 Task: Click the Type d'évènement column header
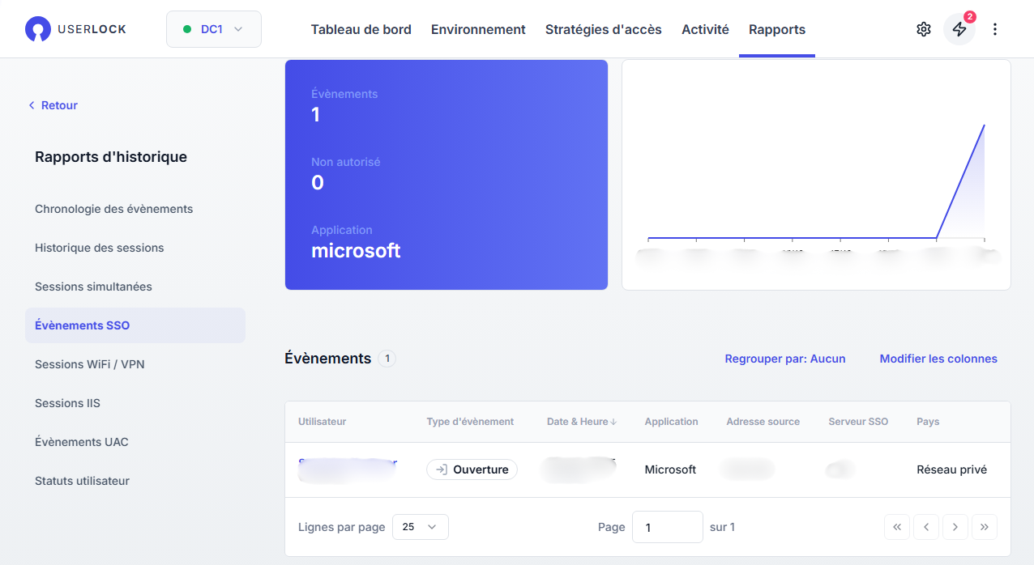pos(470,422)
